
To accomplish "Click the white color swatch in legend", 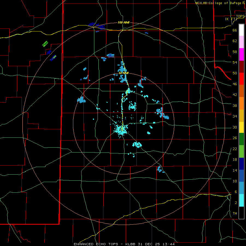I will [x=241, y=30].
